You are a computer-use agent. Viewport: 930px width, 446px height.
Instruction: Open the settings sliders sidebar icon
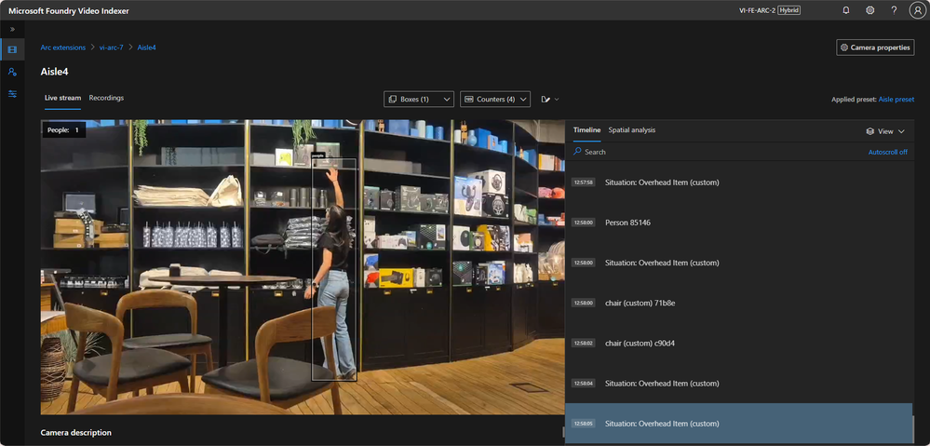[x=12, y=94]
